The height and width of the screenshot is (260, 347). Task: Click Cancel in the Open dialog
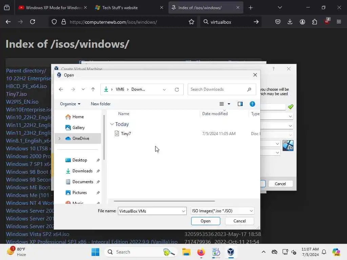pos(240,221)
